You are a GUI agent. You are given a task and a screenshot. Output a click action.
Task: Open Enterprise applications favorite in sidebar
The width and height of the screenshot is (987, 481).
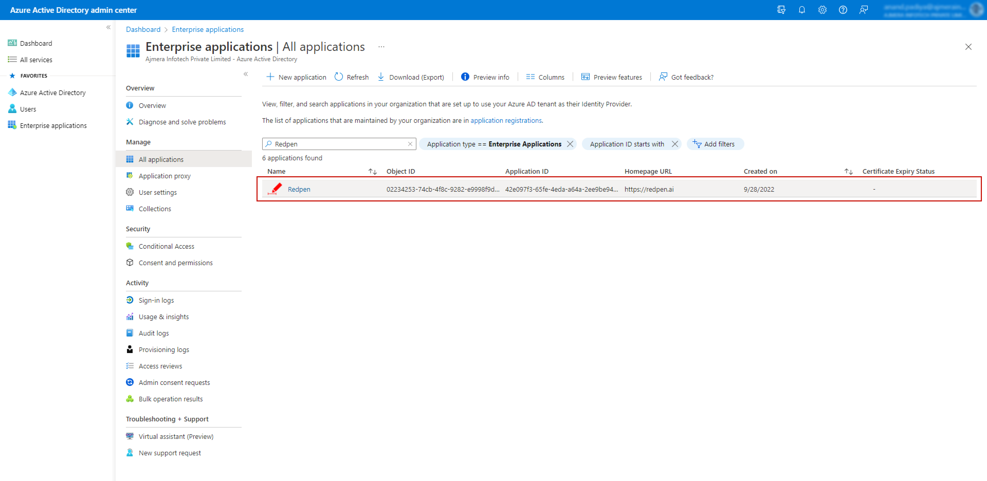(53, 126)
